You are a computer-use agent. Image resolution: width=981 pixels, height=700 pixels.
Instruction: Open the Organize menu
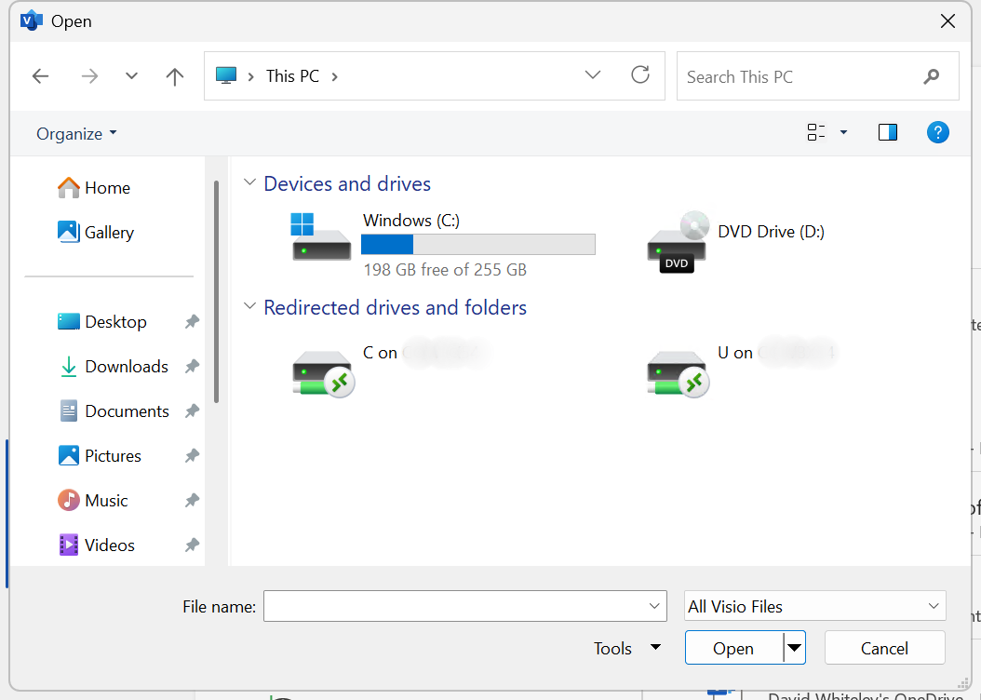(x=74, y=133)
